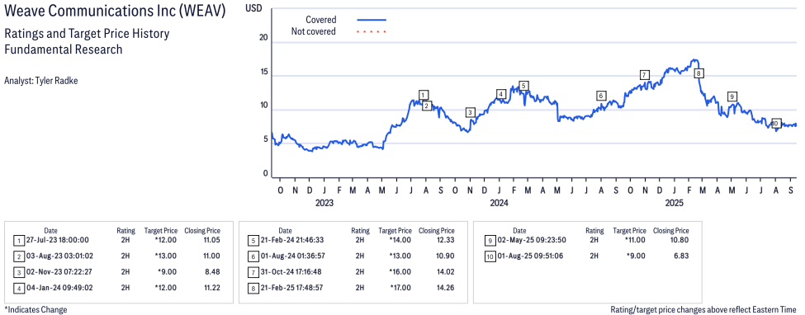
Task: Click Analyst: Tyler Radke text
Action: [x=41, y=81]
